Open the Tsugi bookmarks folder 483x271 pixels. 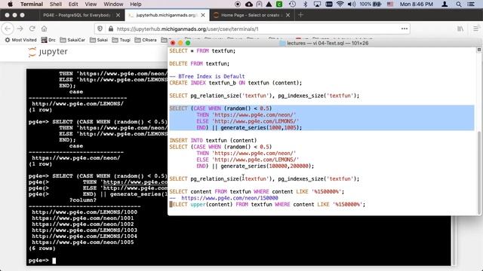click(121, 40)
